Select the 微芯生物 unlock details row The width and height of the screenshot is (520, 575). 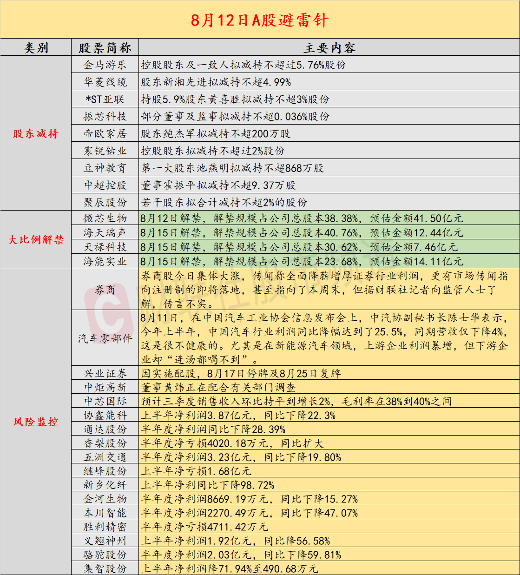[x=329, y=218]
